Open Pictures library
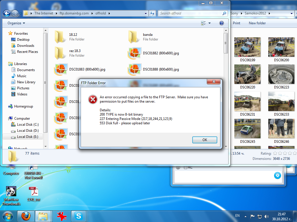 23,88
